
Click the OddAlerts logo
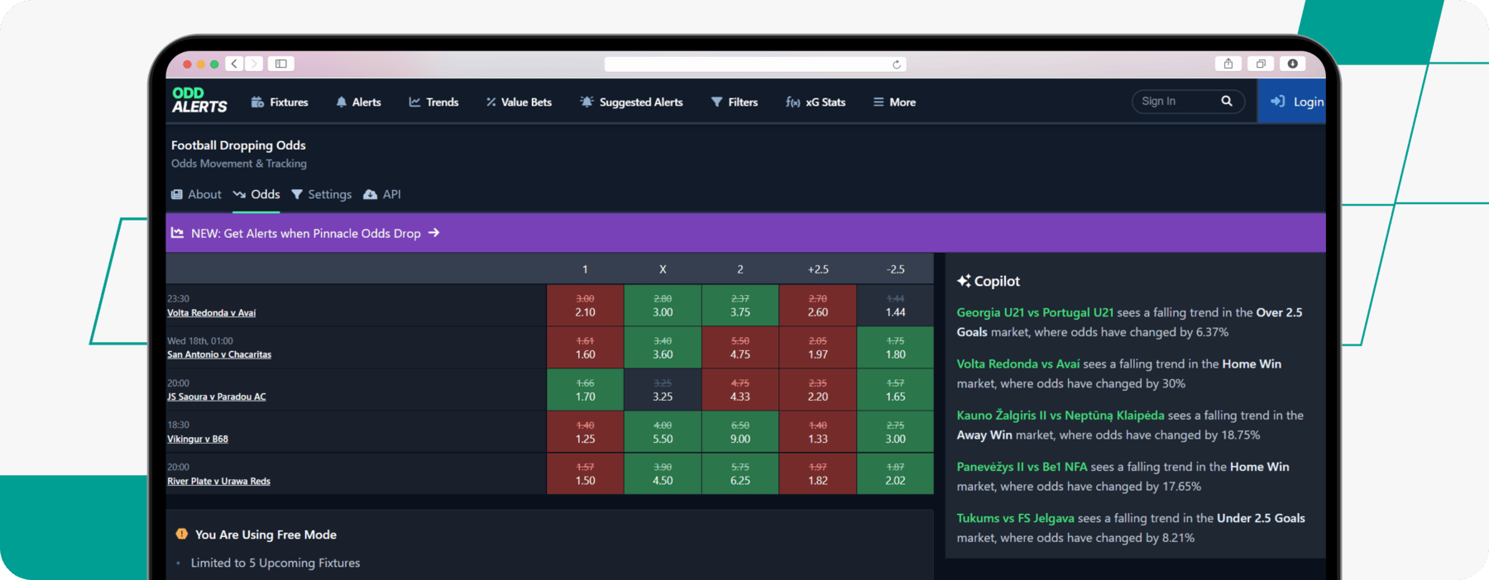tap(199, 101)
